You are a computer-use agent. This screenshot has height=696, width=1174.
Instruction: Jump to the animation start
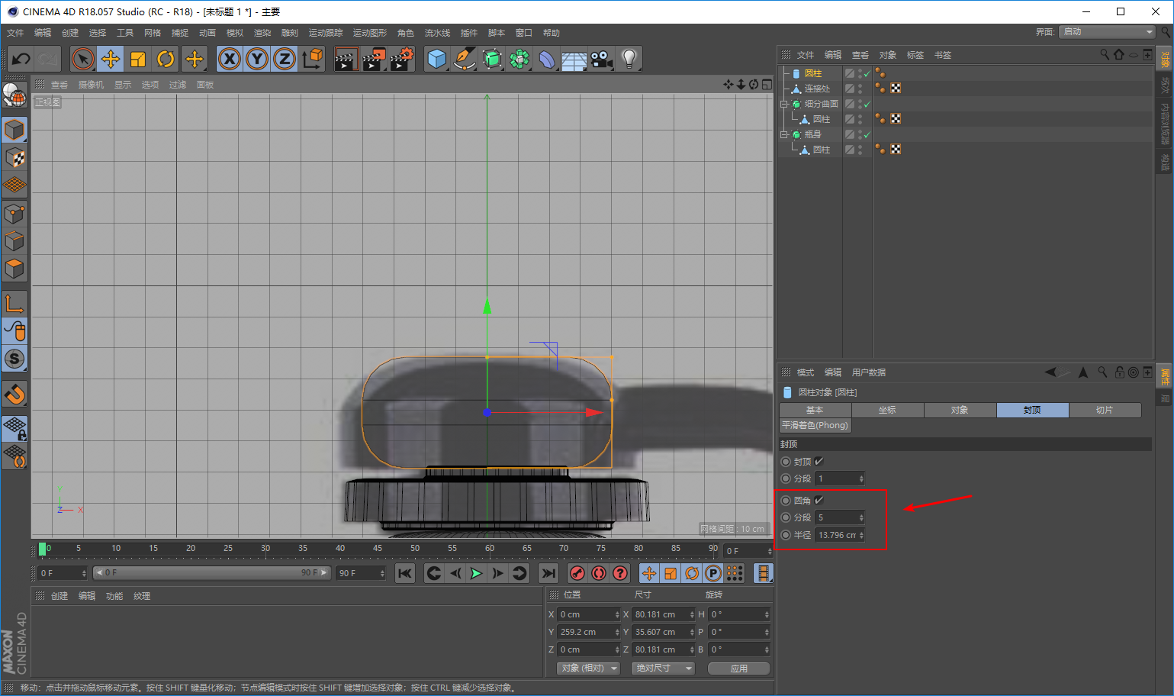click(x=405, y=573)
